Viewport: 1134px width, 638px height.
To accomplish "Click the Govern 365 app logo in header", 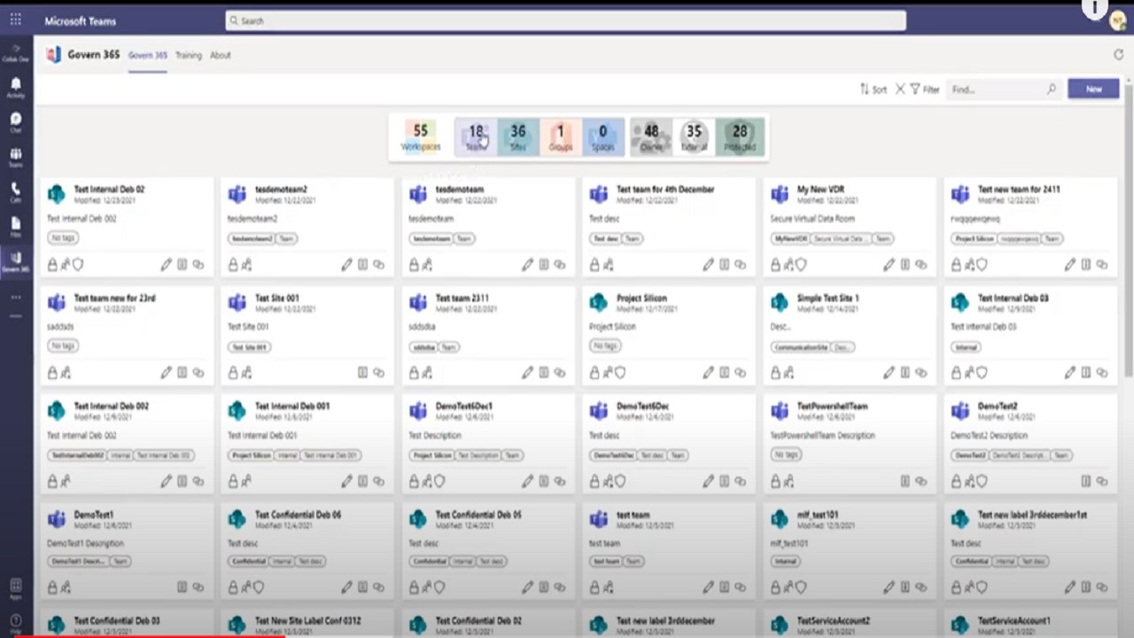I will [53, 55].
